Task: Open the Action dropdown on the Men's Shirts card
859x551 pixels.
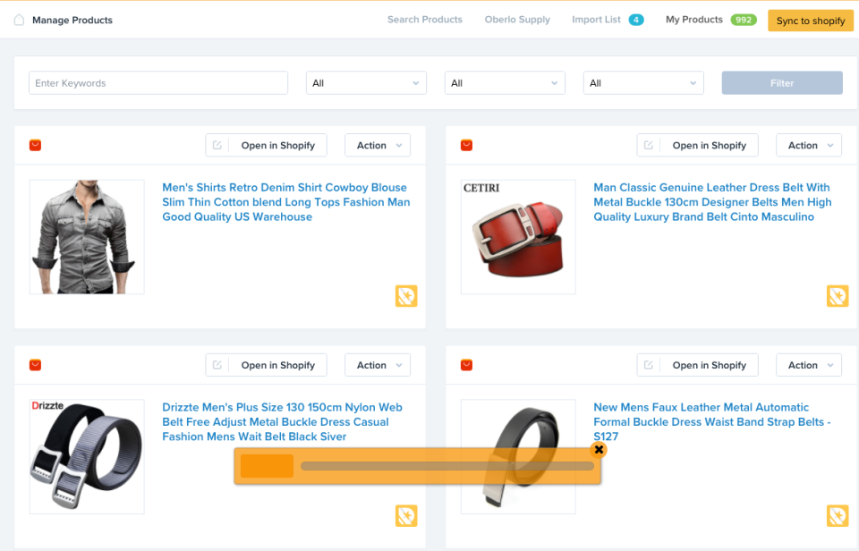Action: pyautogui.click(x=377, y=144)
